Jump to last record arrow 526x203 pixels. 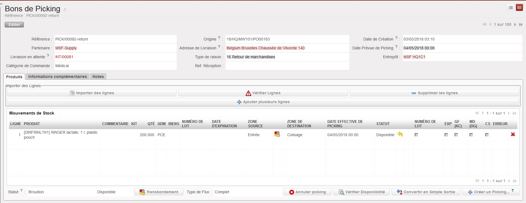click(521, 25)
